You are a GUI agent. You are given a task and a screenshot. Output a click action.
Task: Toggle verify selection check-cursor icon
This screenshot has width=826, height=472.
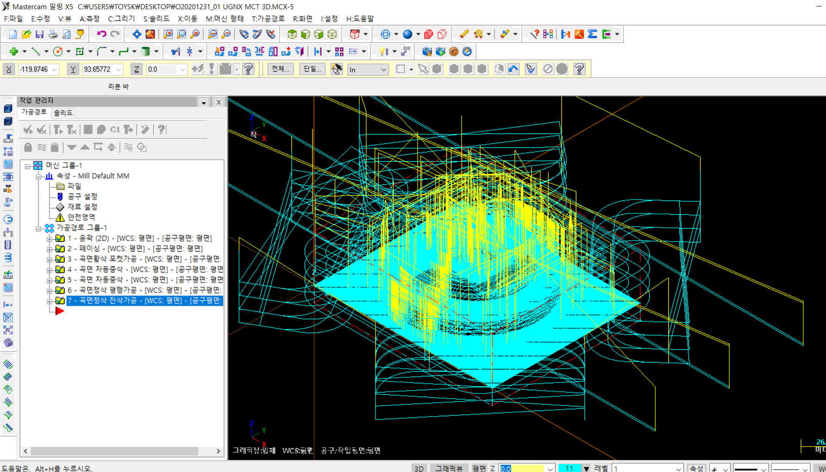click(530, 69)
